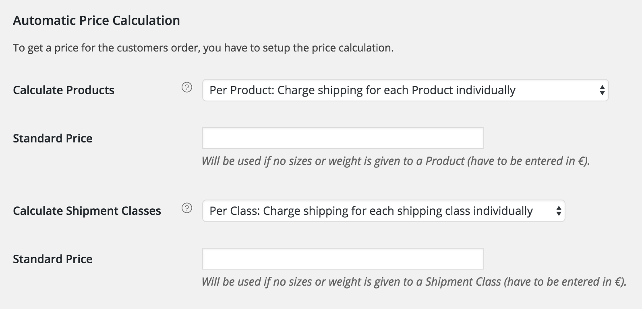The width and height of the screenshot is (642, 309).
Task: Click the Calculate Shipment Classes label
Action: point(87,210)
